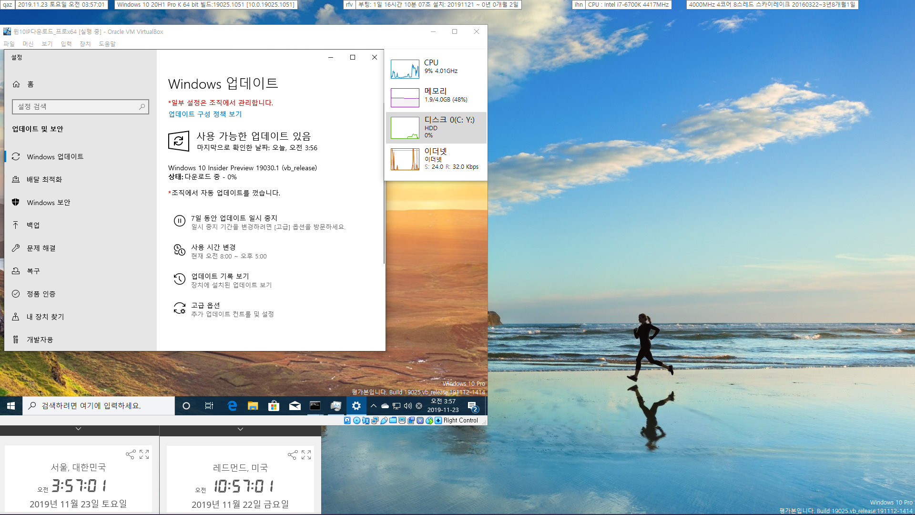Image resolution: width=915 pixels, height=515 pixels.
Task: Switch to Command Prompt on taskbar
Action: pos(315,406)
